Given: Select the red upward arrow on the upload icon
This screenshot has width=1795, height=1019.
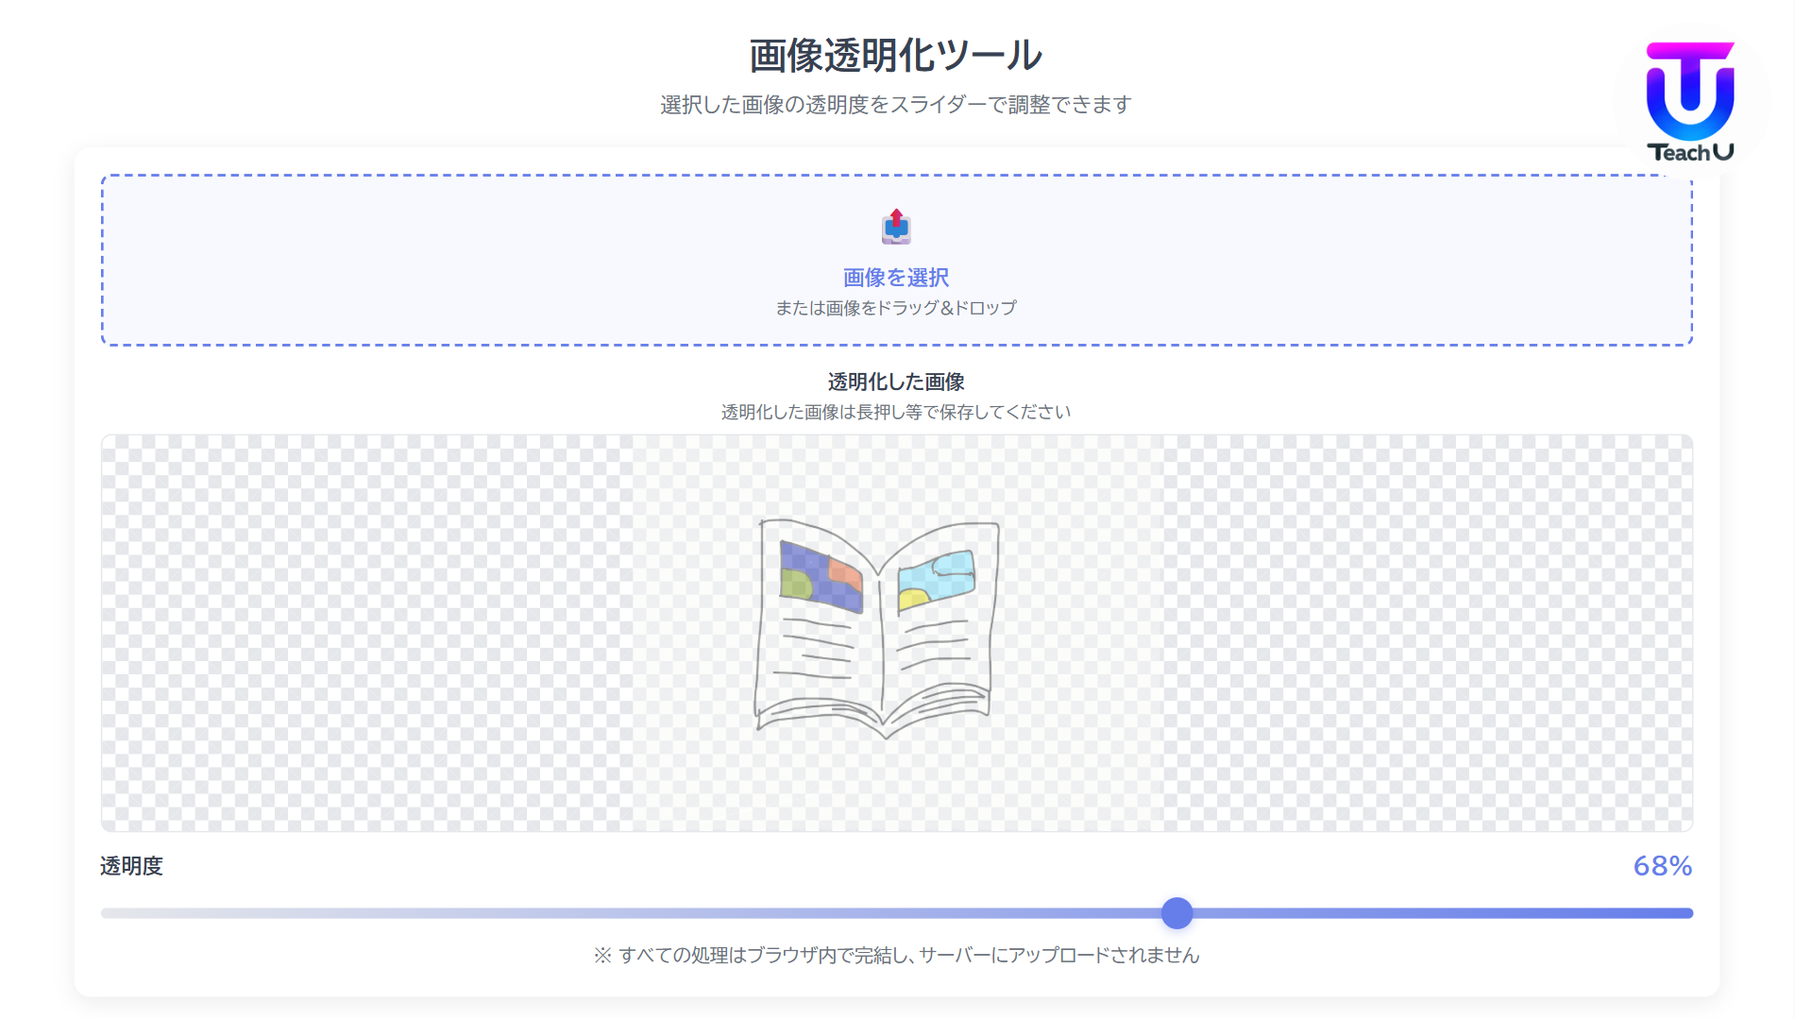Looking at the screenshot, I should [x=894, y=218].
